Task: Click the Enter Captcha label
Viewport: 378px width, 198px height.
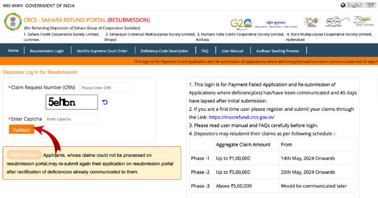Action: click(26, 119)
